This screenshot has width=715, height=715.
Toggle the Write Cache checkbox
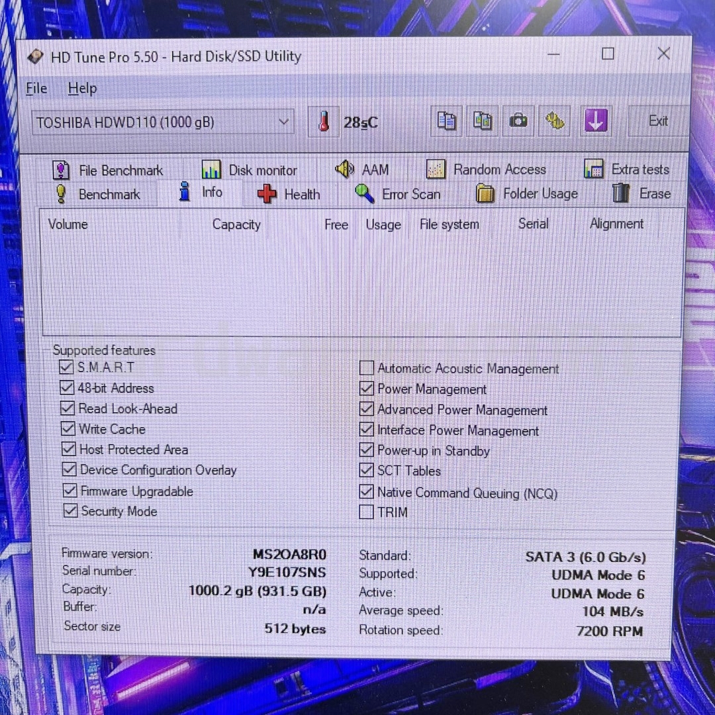(68, 429)
